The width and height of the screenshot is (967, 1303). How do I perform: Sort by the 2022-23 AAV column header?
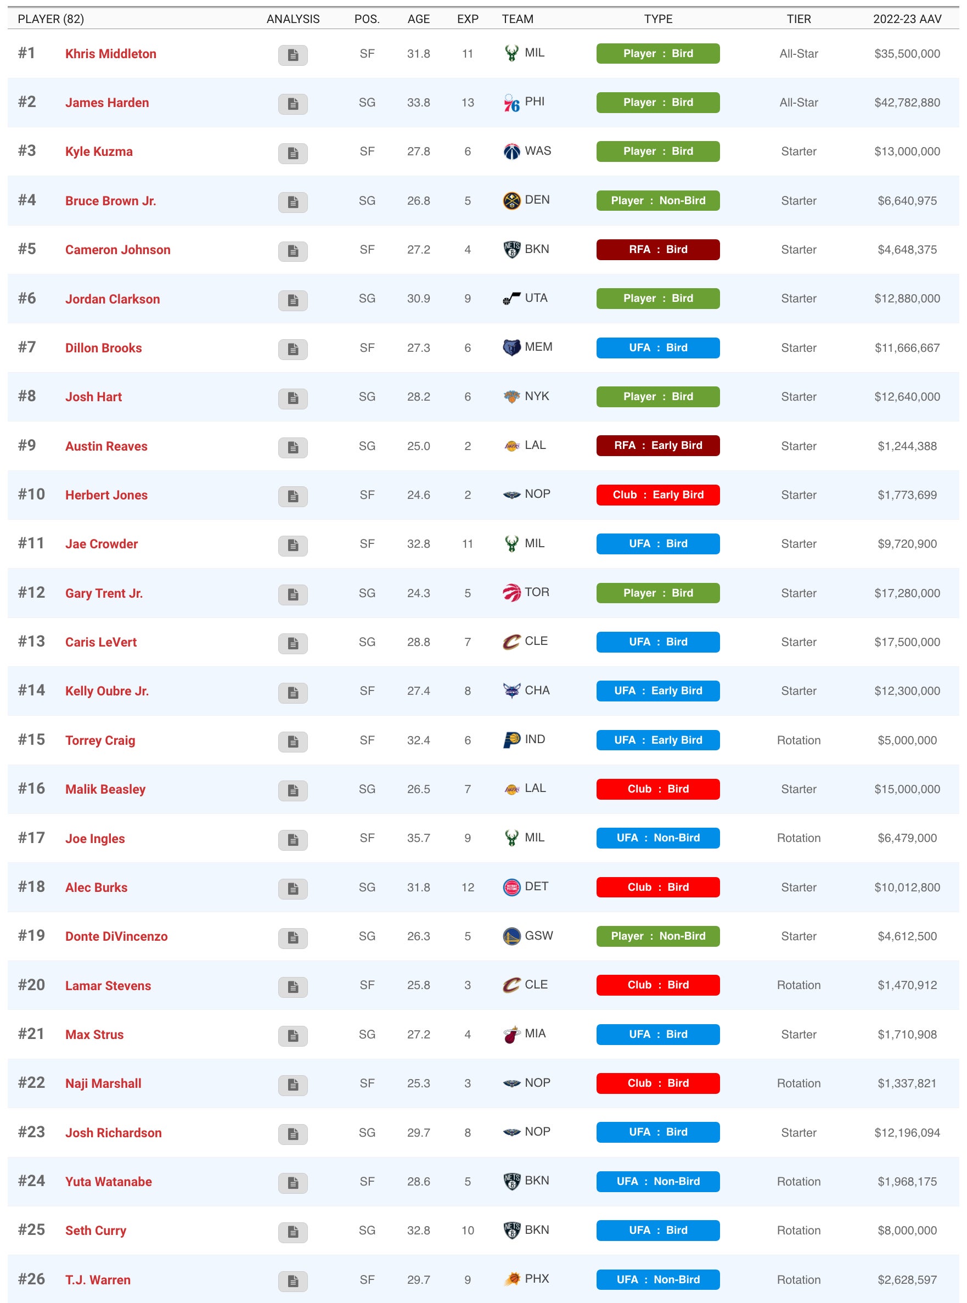tap(907, 19)
